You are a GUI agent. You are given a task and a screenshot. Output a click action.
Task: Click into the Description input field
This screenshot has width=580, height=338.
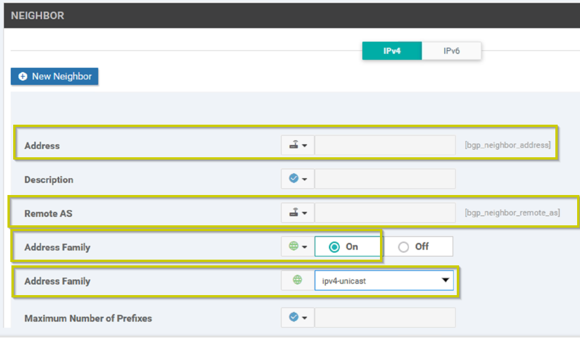tap(385, 179)
